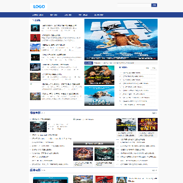This screenshot has width=183, height=183.
Task: Click the second movie section heading
Action: pyautogui.click(x=35, y=170)
